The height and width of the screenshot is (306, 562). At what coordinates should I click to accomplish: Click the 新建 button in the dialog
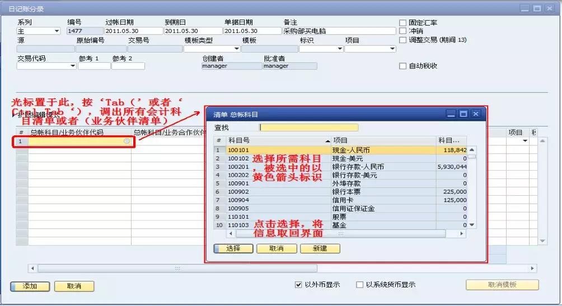tap(320, 248)
